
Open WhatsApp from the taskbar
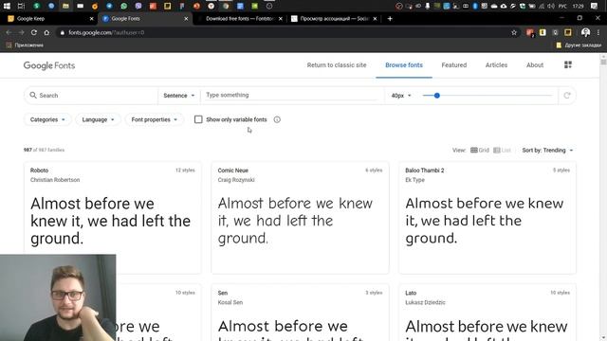tap(124, 6)
